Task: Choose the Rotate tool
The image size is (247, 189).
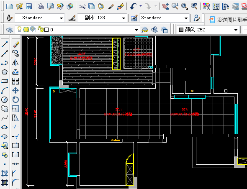Action: (15, 100)
